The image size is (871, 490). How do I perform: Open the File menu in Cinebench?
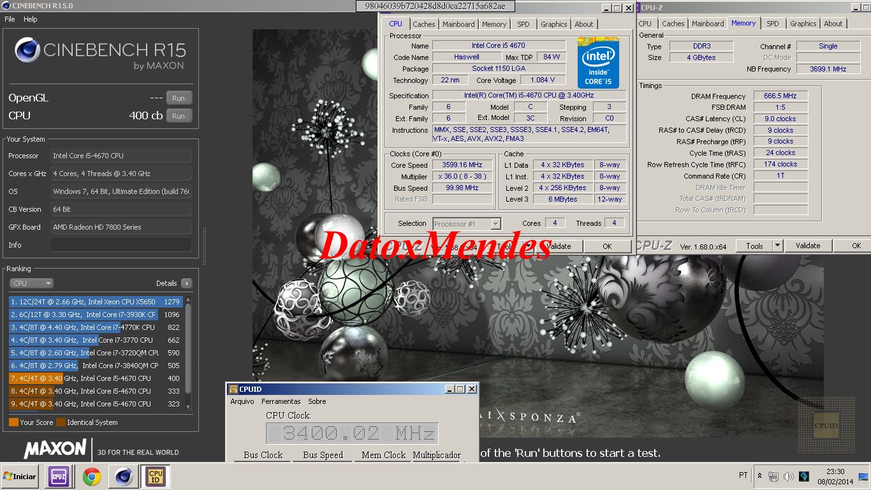coord(10,19)
